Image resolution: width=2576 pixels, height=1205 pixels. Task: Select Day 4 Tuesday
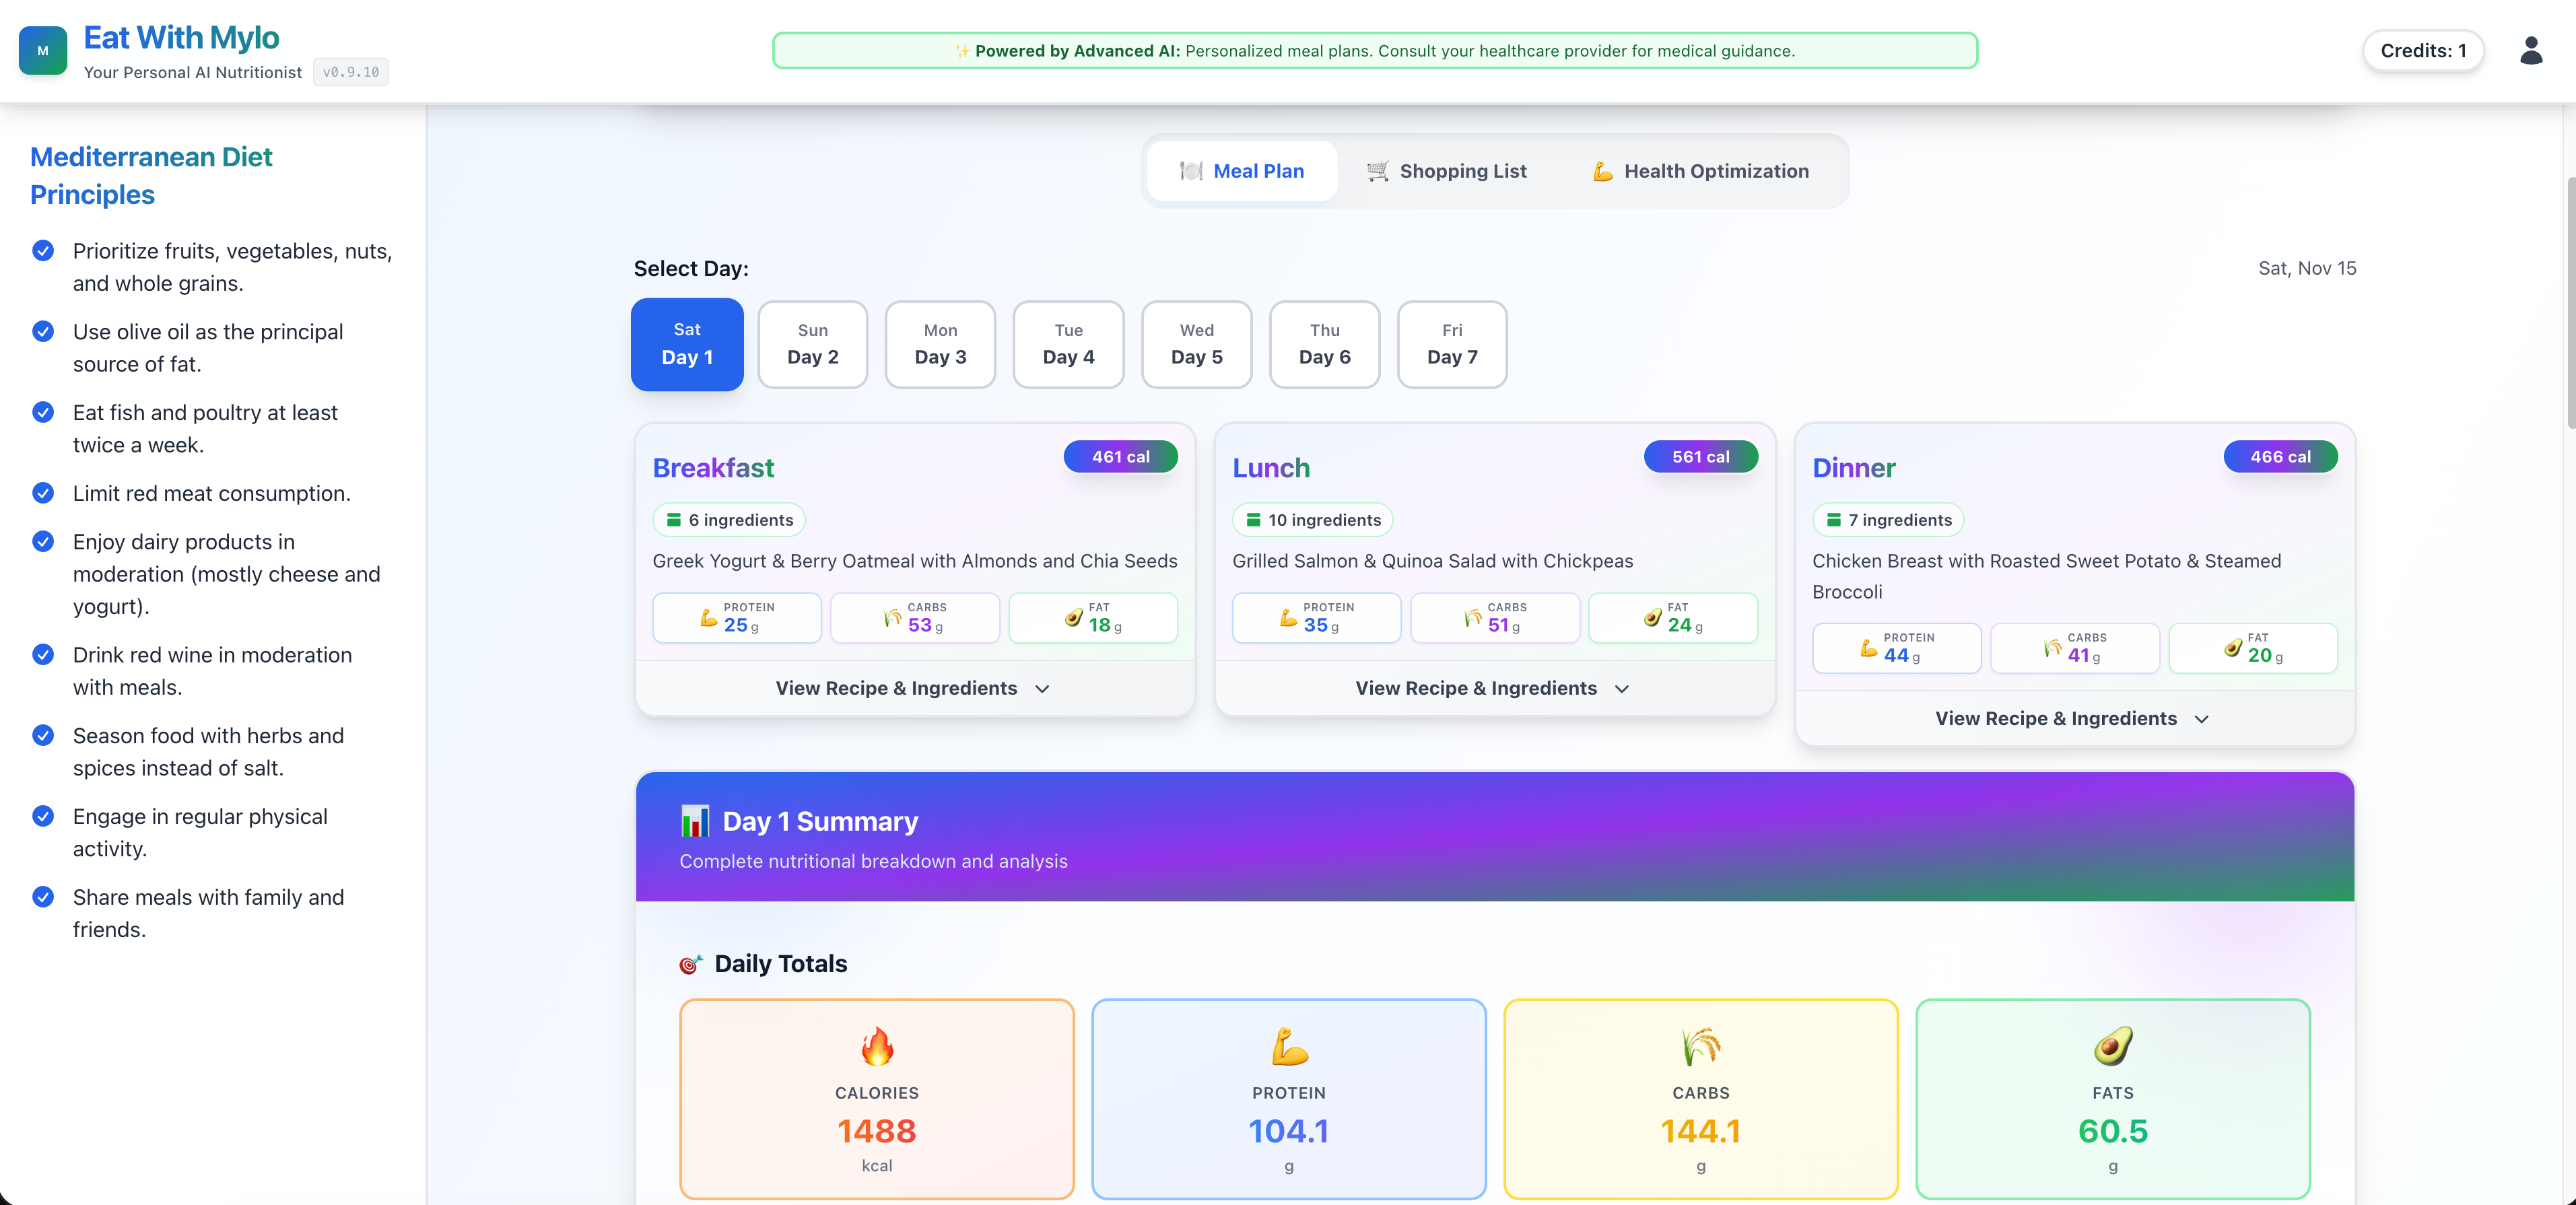(x=1068, y=344)
